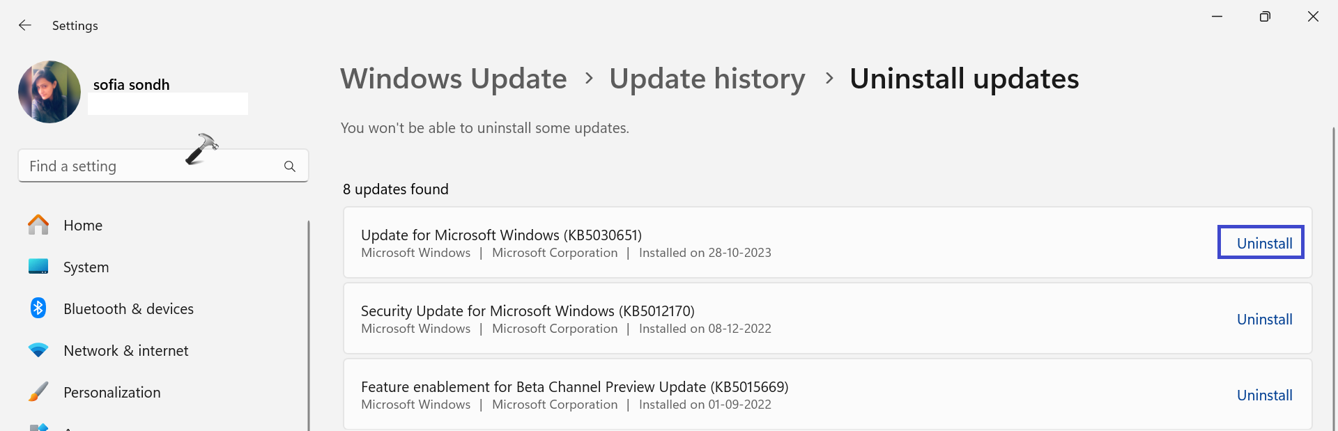Click the back arrow icon
This screenshot has height=431, width=1338.
[25, 25]
